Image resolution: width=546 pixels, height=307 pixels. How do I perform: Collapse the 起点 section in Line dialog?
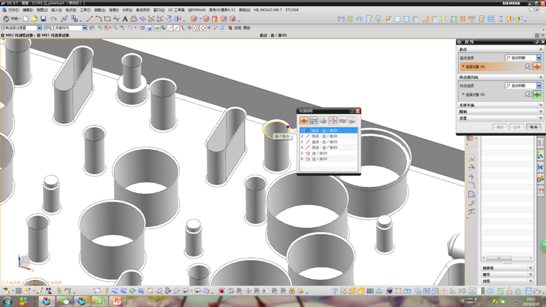(x=541, y=49)
